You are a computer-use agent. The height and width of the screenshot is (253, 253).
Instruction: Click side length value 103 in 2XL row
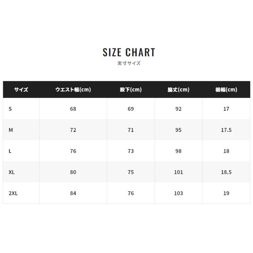click(x=178, y=193)
